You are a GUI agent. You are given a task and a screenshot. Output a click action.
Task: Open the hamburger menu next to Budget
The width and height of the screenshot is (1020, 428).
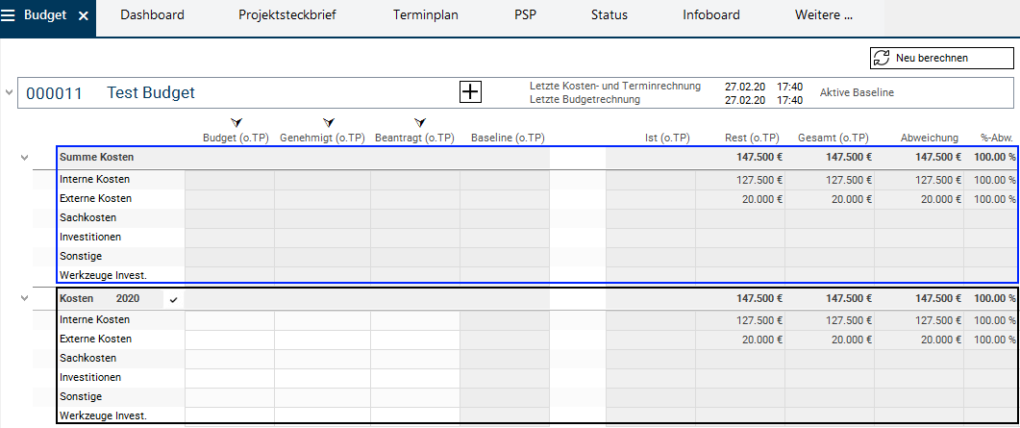point(11,15)
